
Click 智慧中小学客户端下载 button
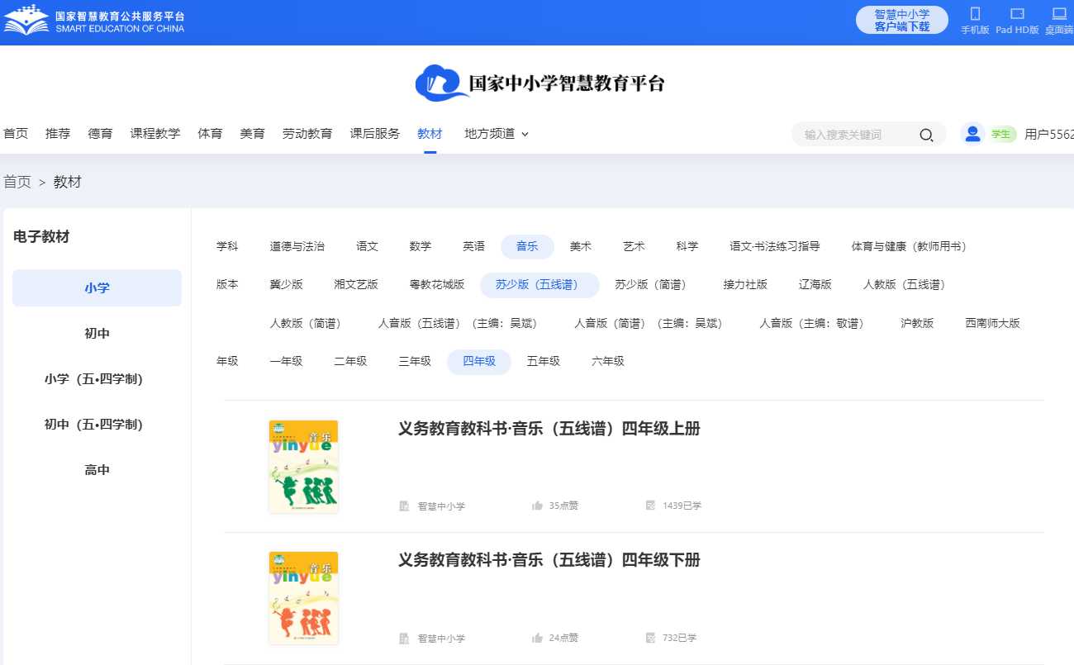pyautogui.click(x=902, y=20)
